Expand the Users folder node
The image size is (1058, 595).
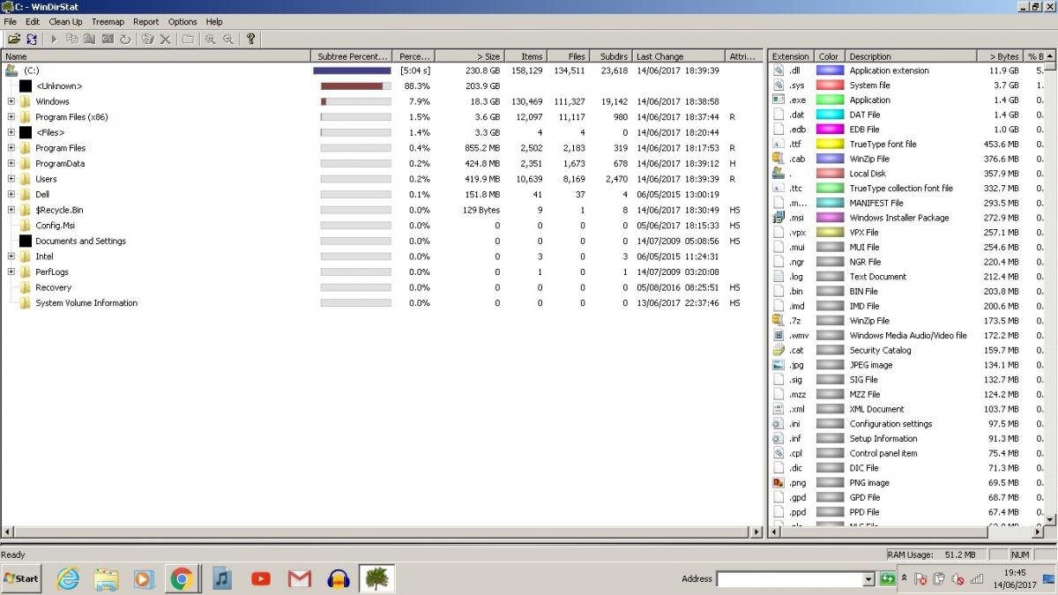[x=11, y=179]
